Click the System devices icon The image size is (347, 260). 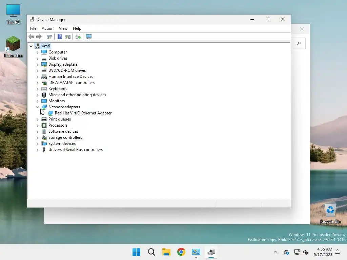click(44, 144)
